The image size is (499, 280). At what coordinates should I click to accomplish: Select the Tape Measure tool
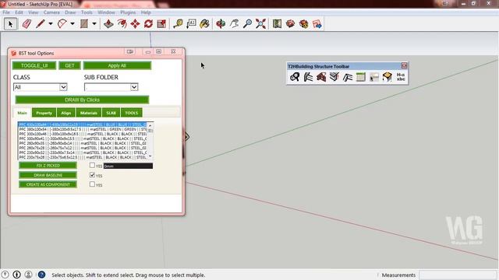coord(178,24)
